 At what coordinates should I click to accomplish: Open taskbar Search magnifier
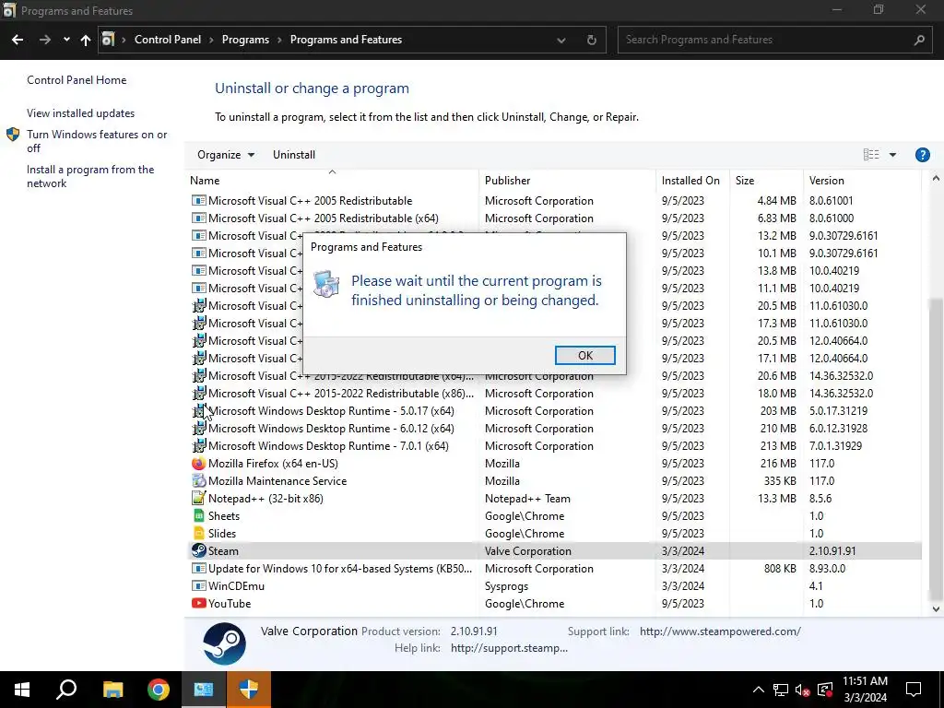point(66,690)
